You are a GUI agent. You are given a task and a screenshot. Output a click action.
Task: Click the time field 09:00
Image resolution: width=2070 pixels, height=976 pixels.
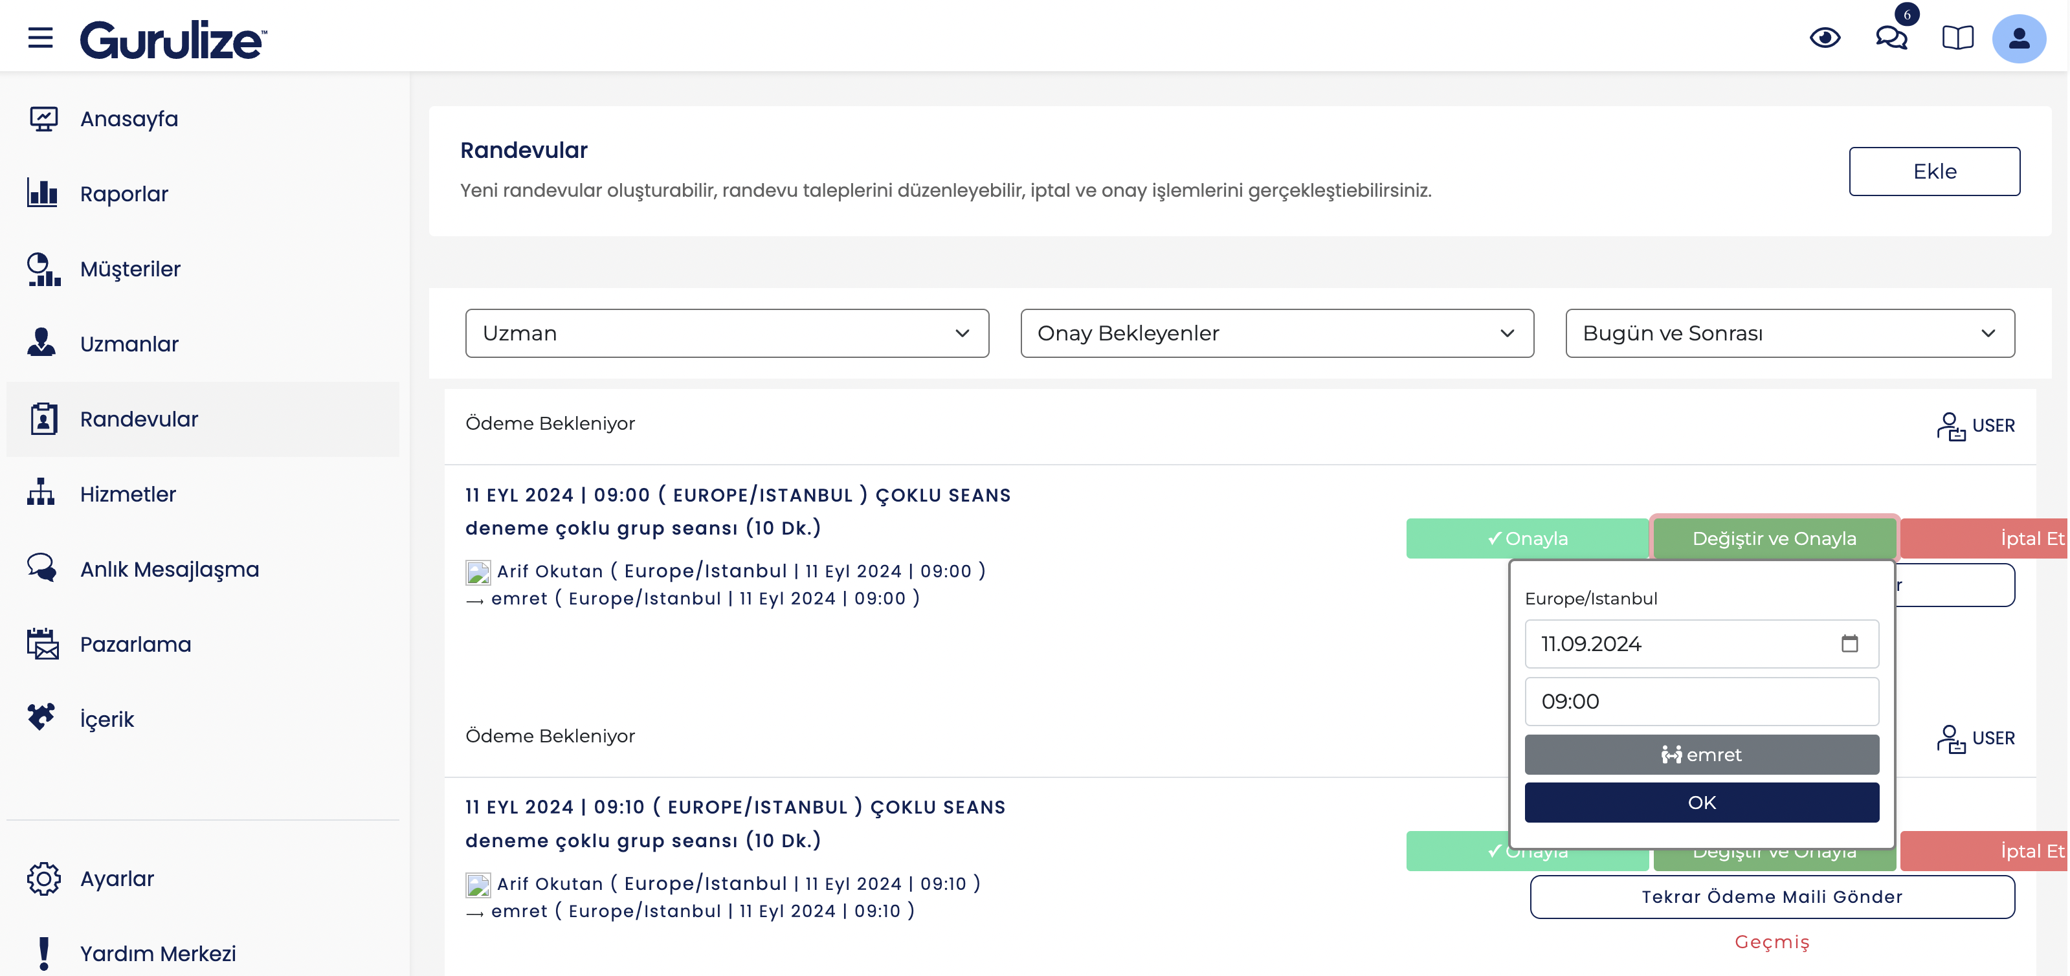point(1701,702)
